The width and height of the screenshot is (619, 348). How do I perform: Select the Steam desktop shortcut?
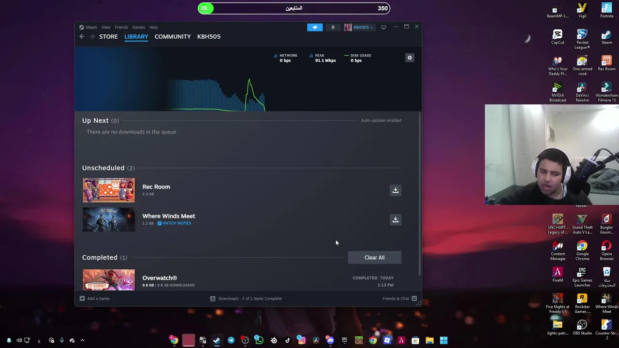tap(606, 37)
